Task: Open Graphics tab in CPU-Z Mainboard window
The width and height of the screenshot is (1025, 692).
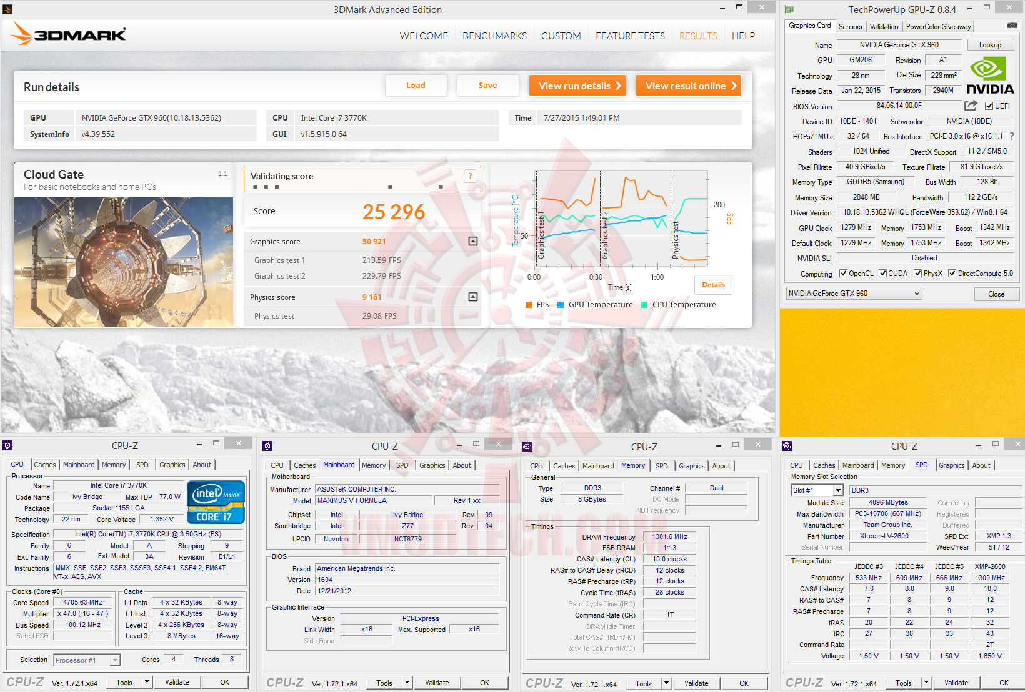Action: click(x=432, y=465)
